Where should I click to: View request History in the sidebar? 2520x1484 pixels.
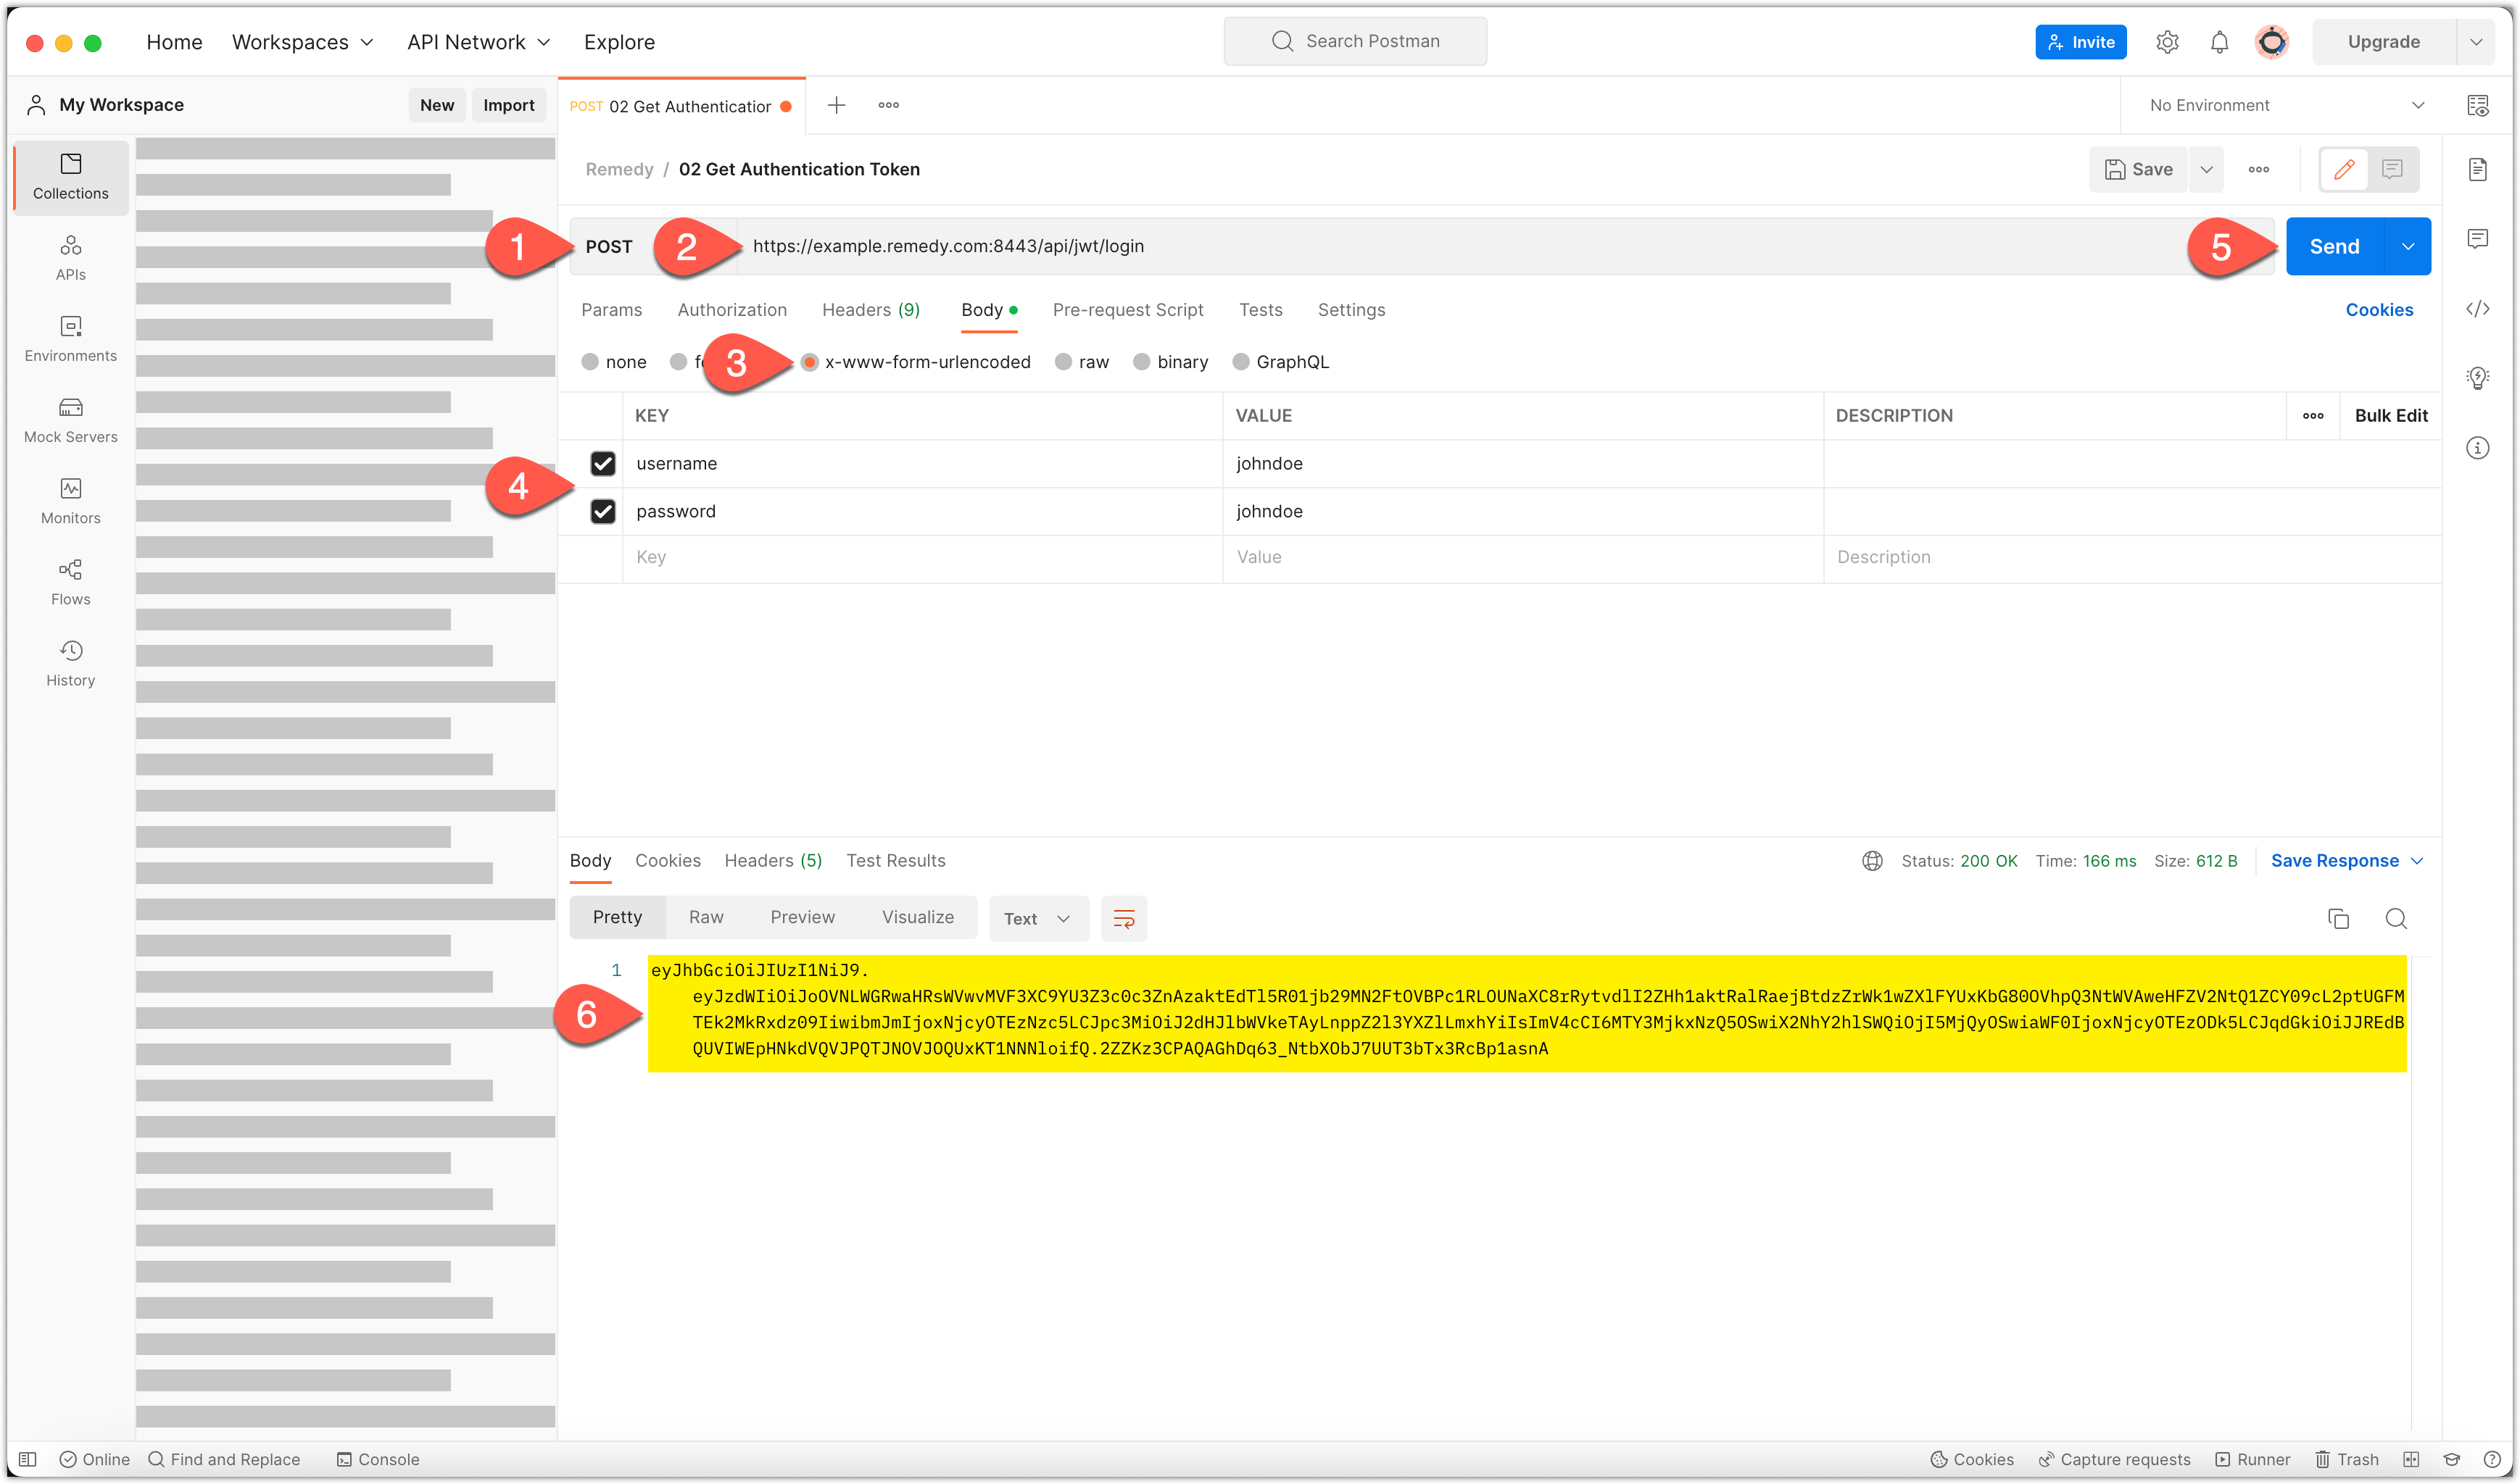(70, 662)
